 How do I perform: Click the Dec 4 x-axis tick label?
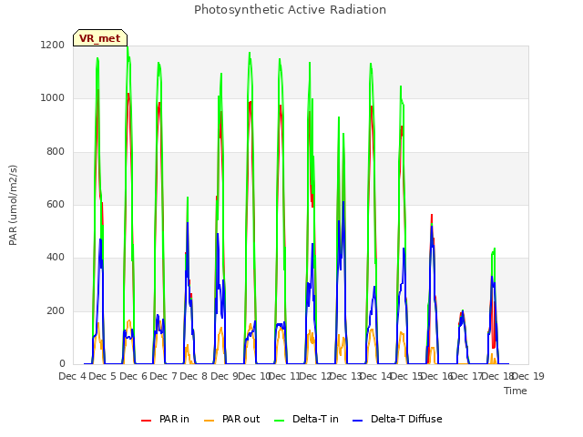[x=72, y=376]
